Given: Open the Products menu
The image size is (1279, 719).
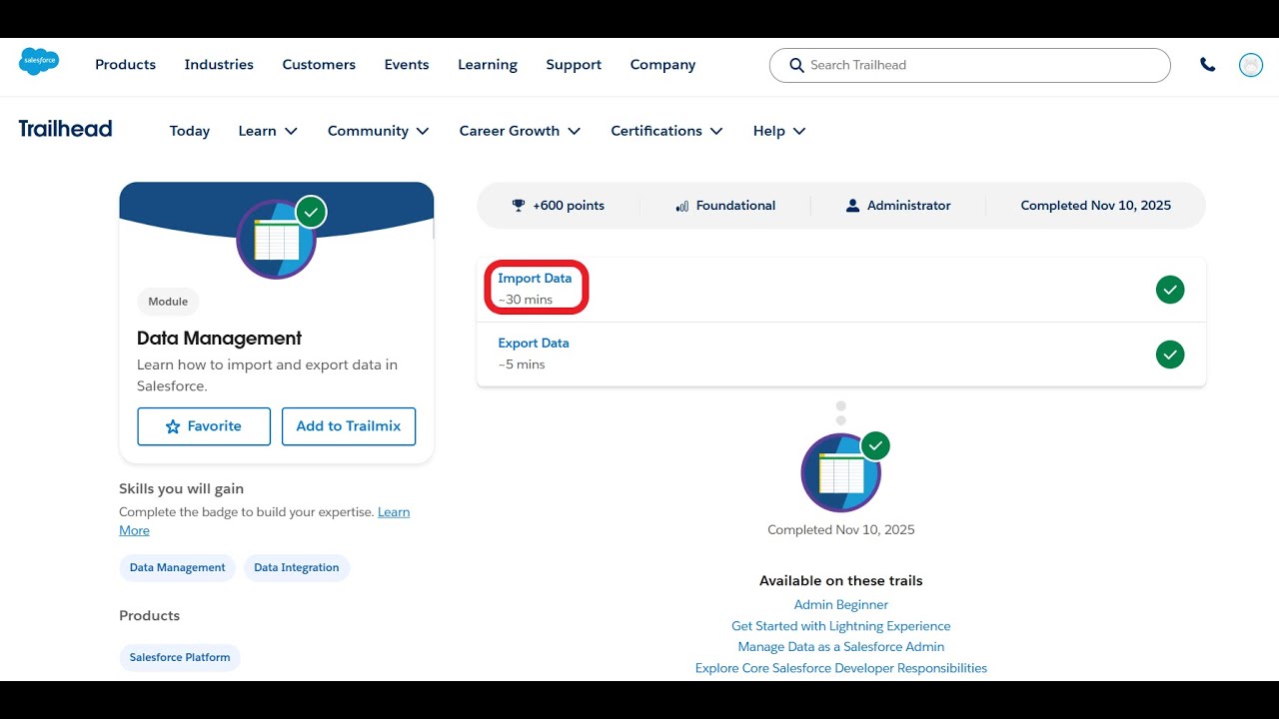Looking at the screenshot, I should [125, 65].
